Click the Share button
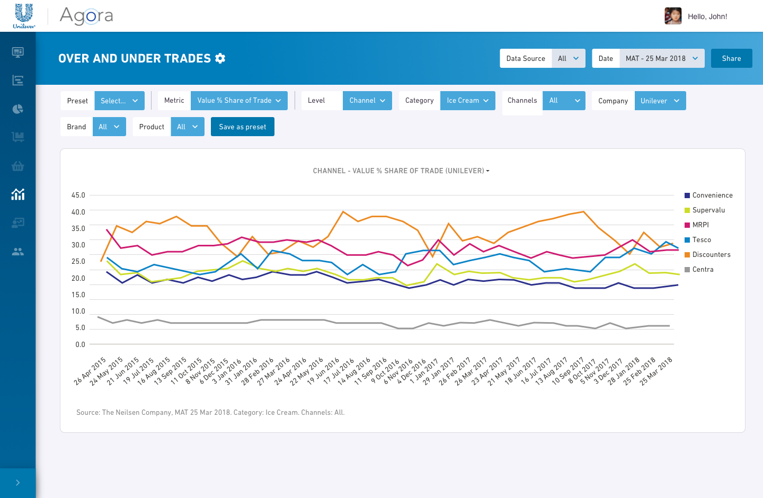 731,58
